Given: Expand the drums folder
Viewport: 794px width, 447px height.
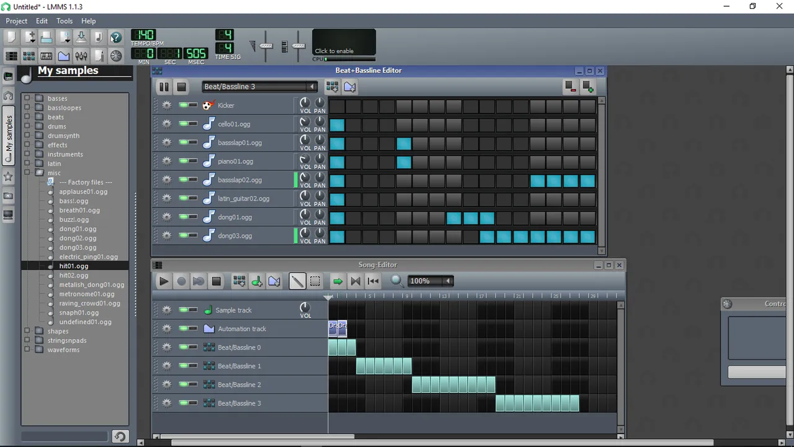Looking at the screenshot, I should click(27, 126).
